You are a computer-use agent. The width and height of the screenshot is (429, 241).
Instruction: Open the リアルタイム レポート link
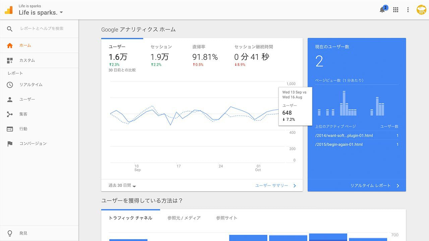pyautogui.click(x=370, y=185)
